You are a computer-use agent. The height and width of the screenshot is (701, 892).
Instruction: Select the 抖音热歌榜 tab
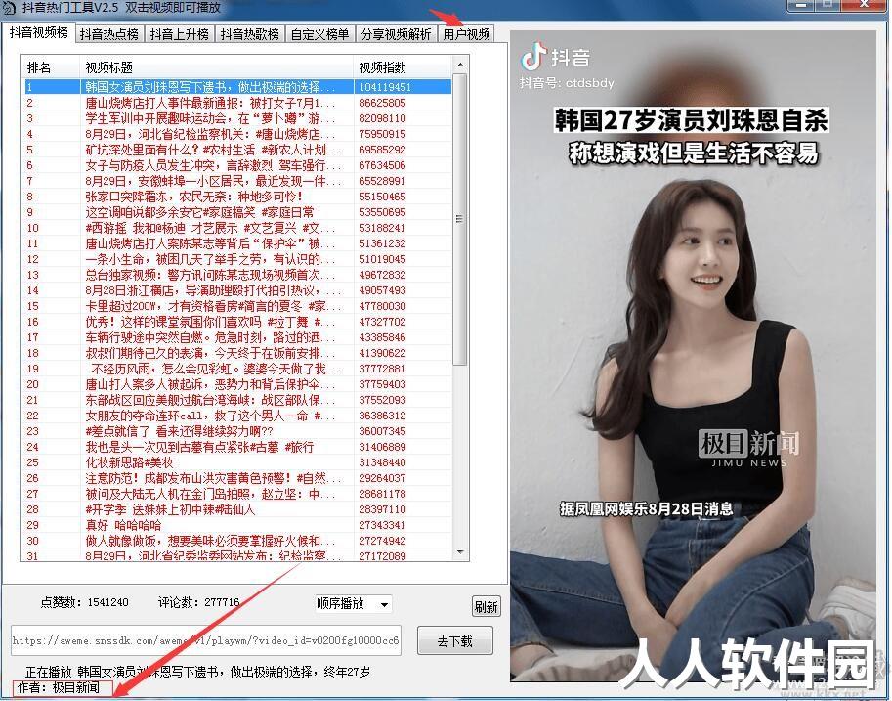click(x=250, y=34)
